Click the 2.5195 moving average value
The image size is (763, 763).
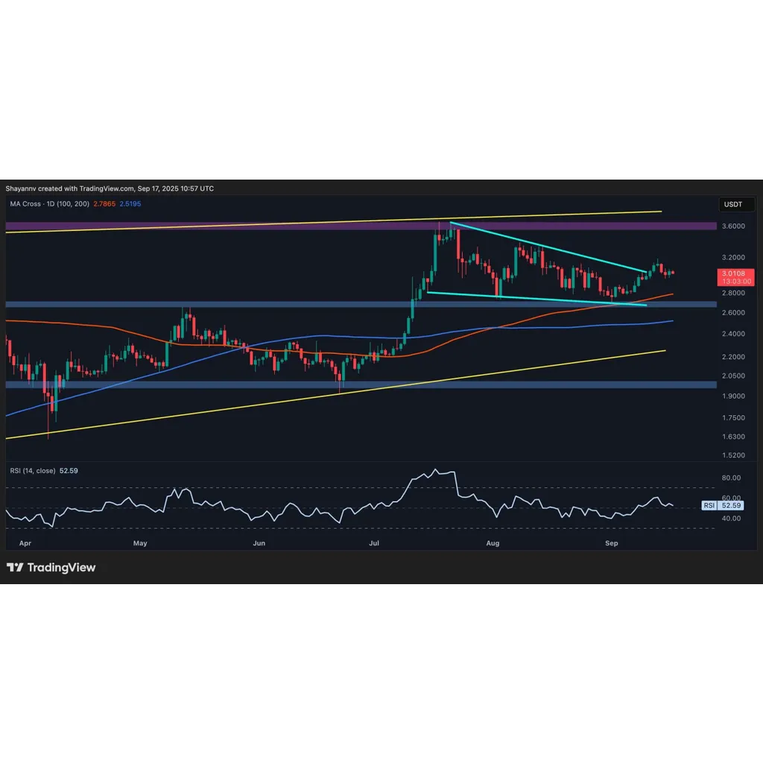tap(130, 204)
